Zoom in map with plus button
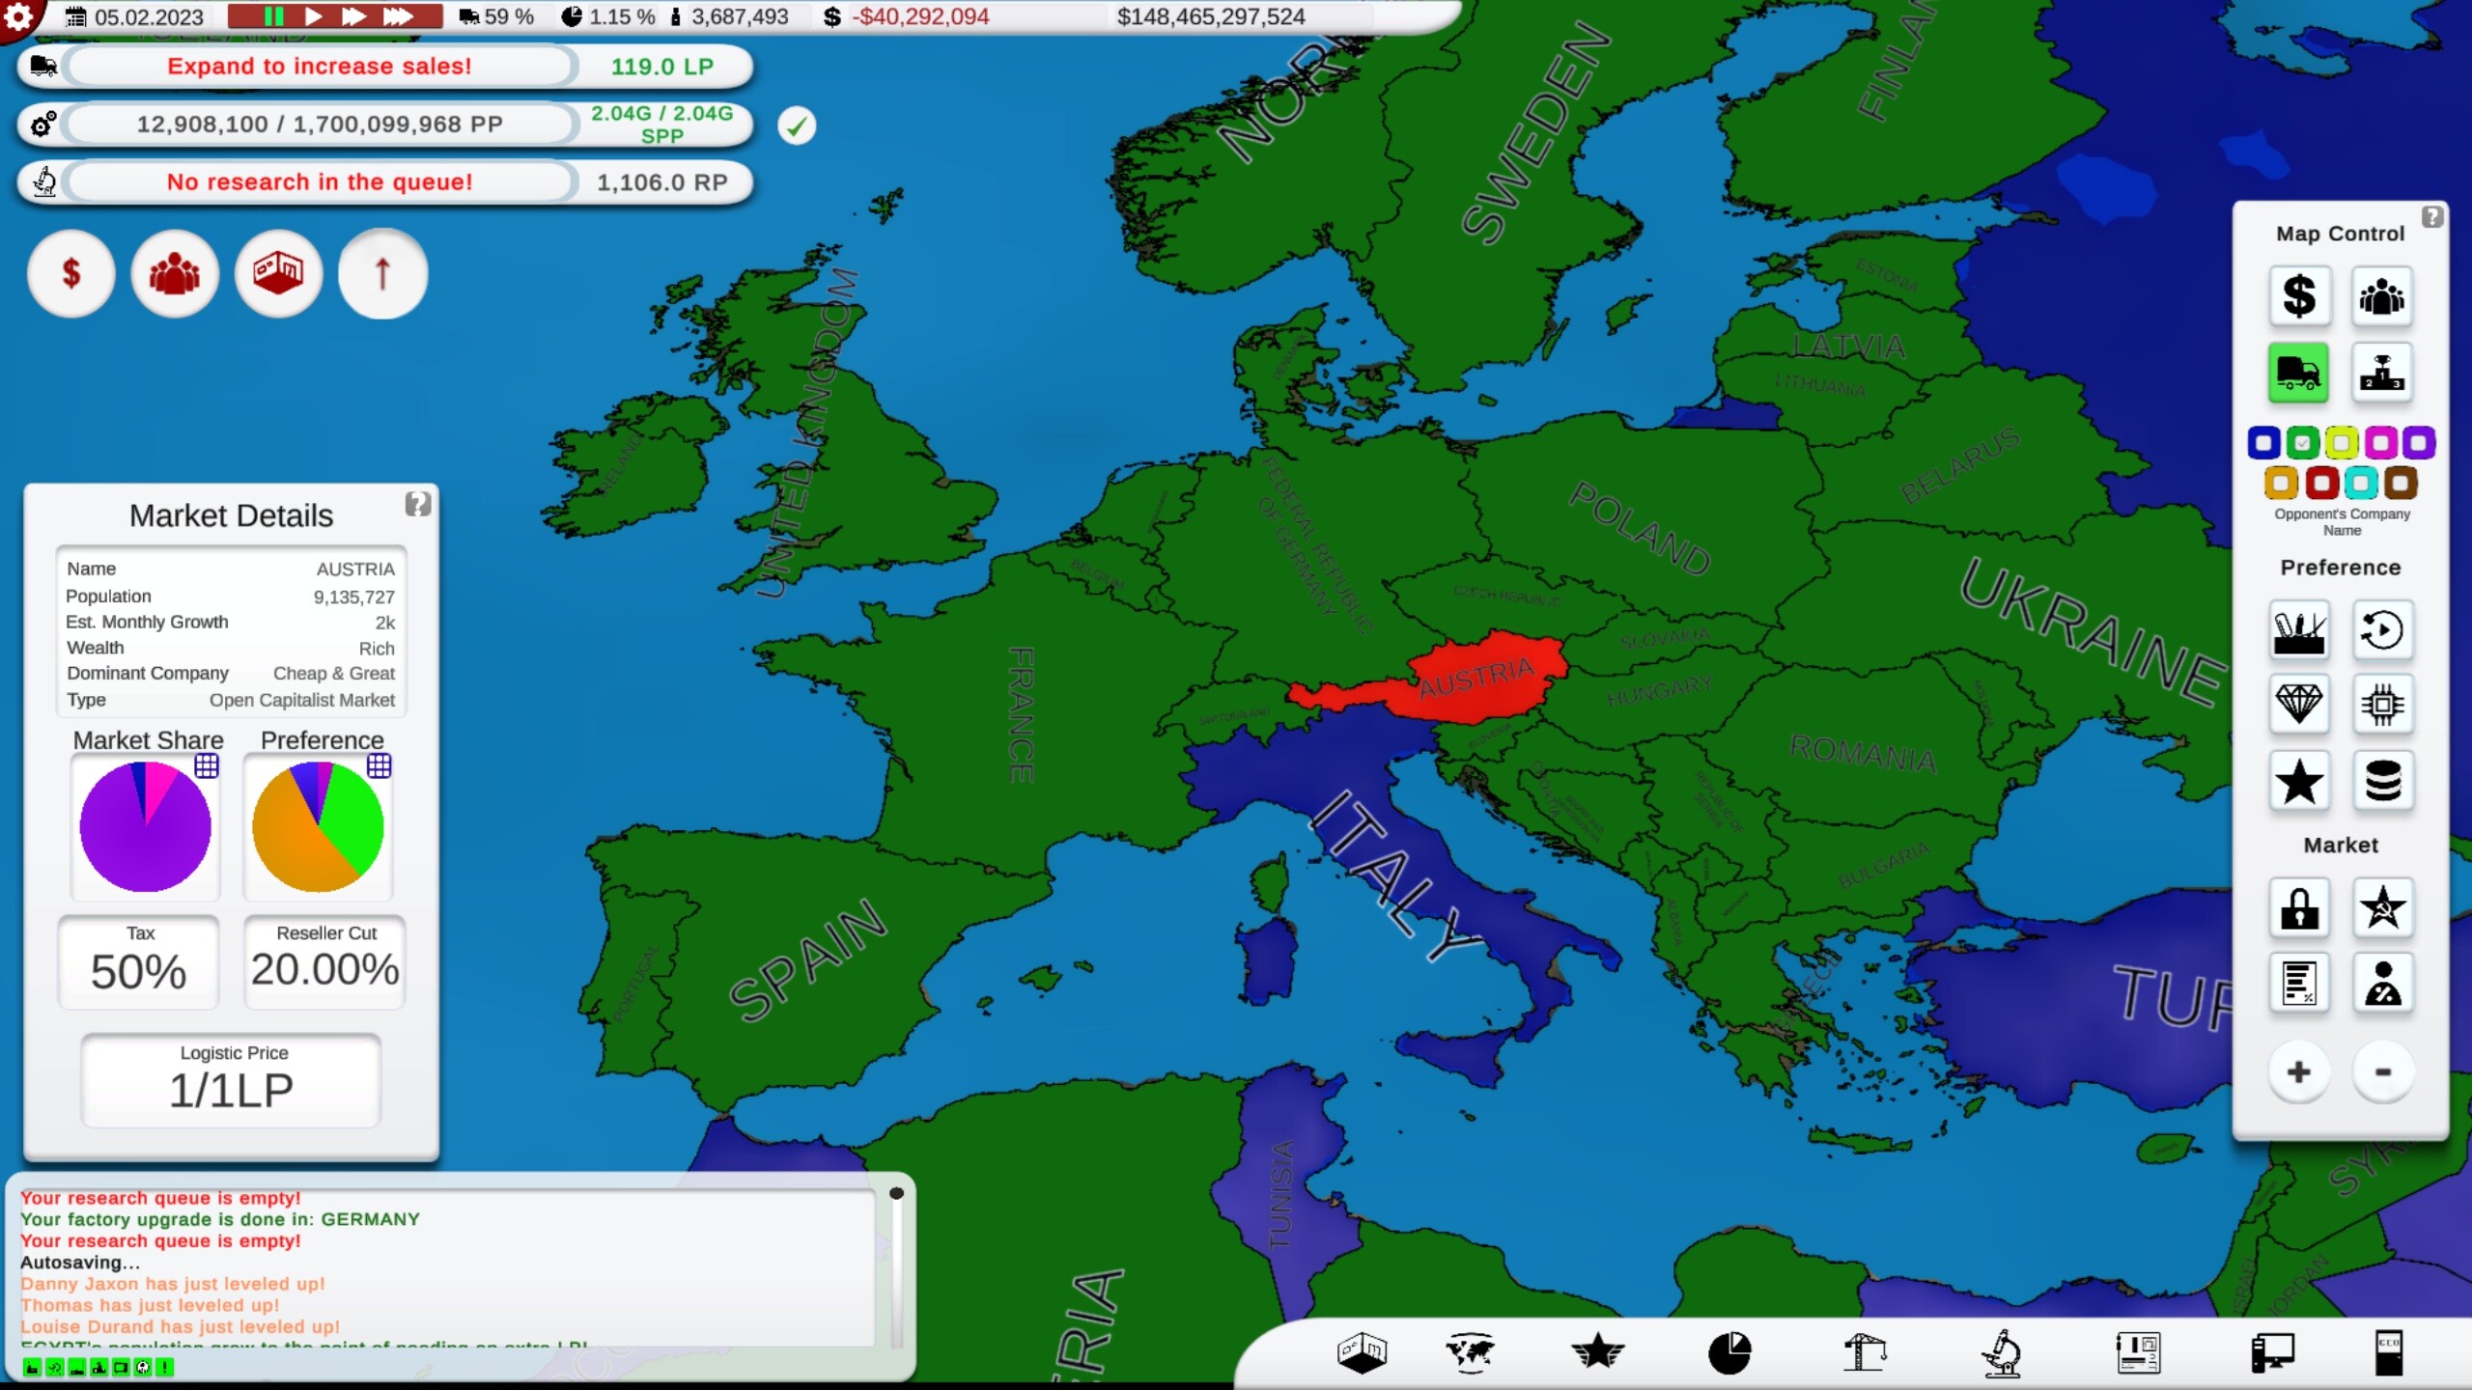The width and height of the screenshot is (2472, 1390). point(2299,1071)
